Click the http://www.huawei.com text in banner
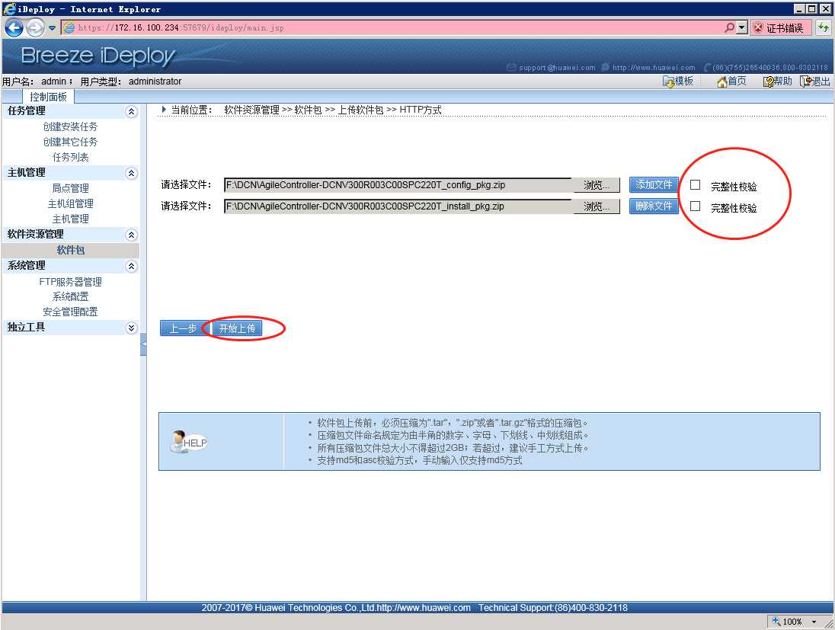This screenshot has height=630, width=835. (654, 68)
